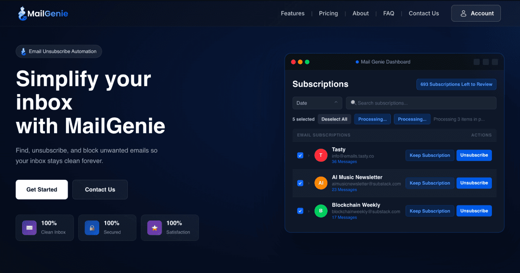The width and height of the screenshot is (520, 273).
Task: Click the Account button
Action: click(476, 13)
